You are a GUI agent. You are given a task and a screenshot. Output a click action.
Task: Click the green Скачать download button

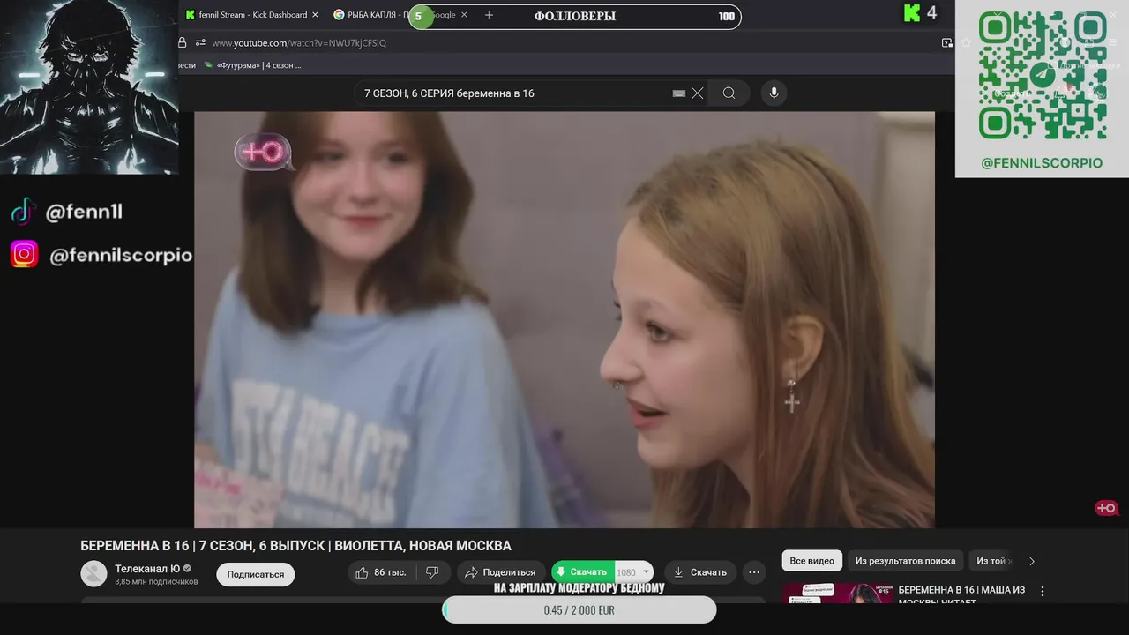click(x=581, y=571)
